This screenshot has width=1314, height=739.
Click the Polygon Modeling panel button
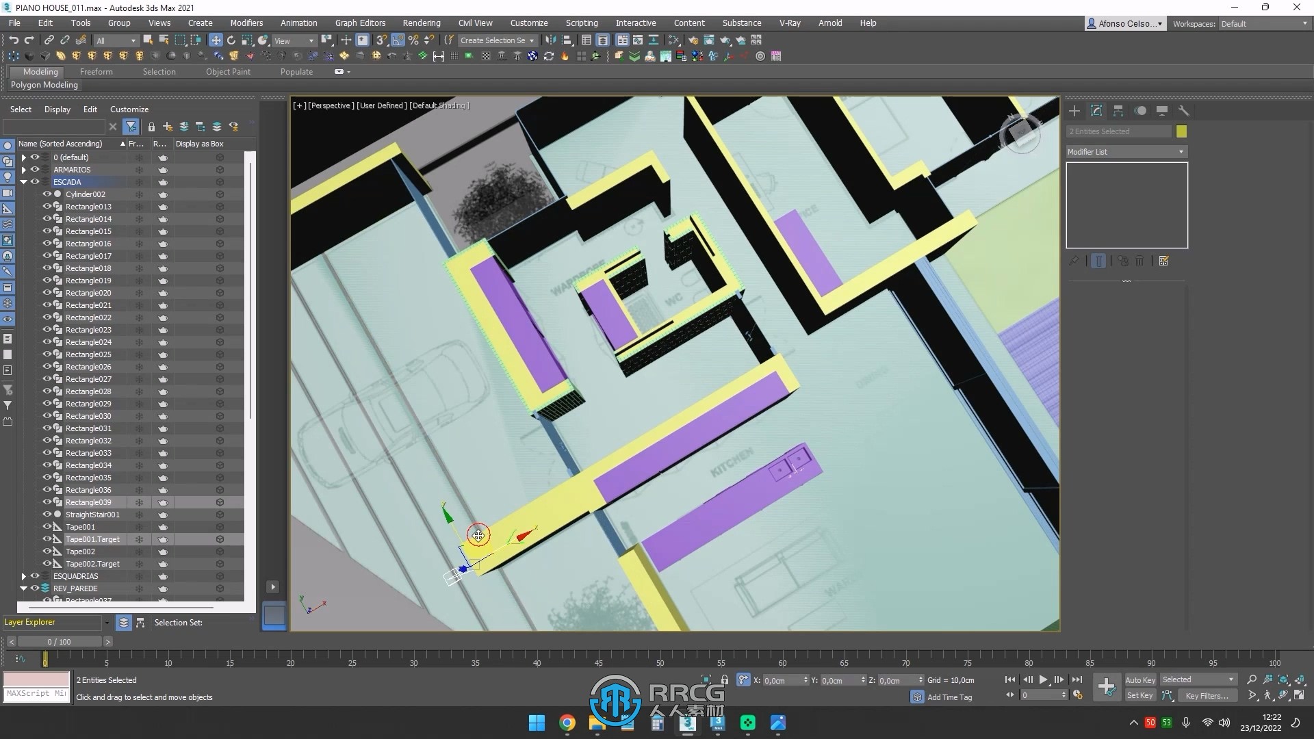44,85
